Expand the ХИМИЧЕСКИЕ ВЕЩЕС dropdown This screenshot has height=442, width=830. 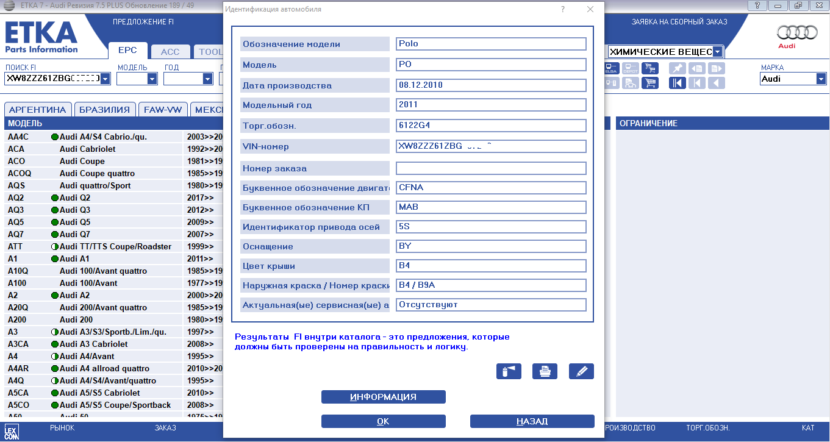click(x=717, y=52)
